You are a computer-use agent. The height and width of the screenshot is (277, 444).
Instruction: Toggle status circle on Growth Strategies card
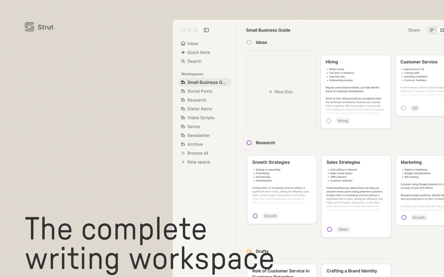255,216
